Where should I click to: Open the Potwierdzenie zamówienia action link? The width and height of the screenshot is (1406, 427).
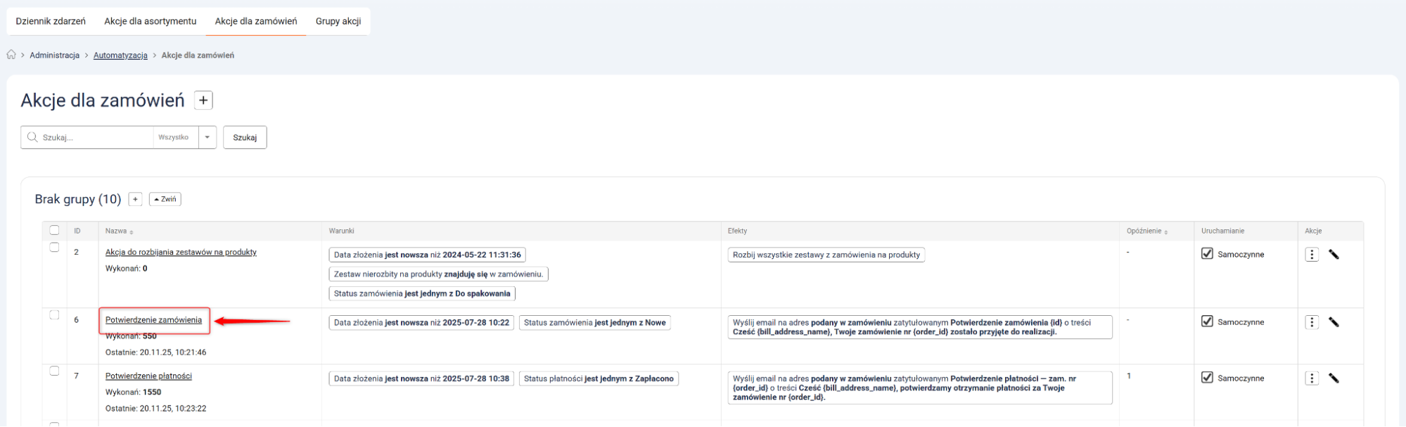tap(153, 320)
